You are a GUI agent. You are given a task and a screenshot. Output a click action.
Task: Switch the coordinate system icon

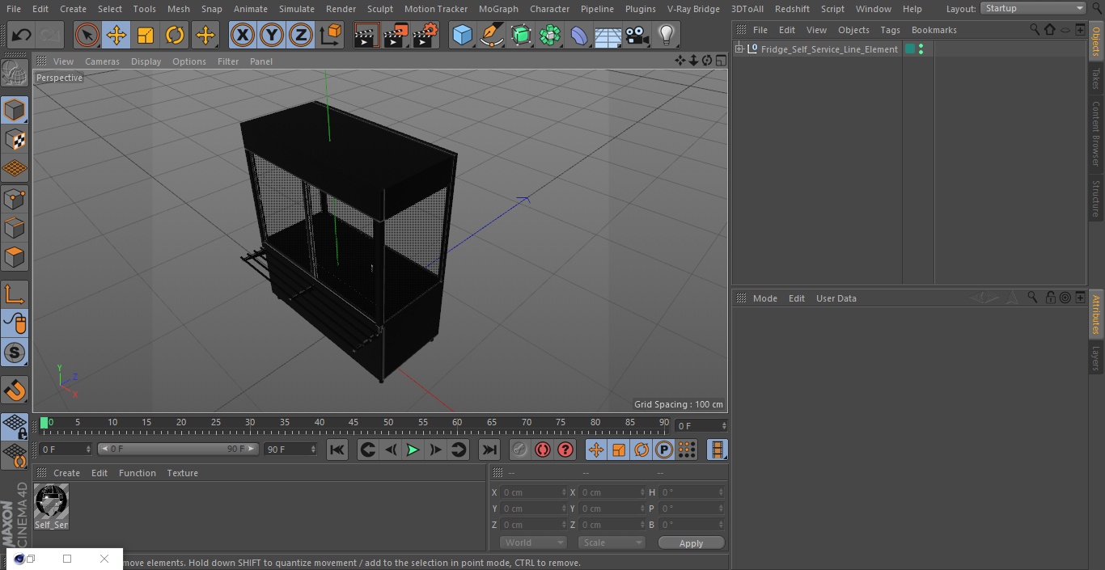(x=331, y=35)
